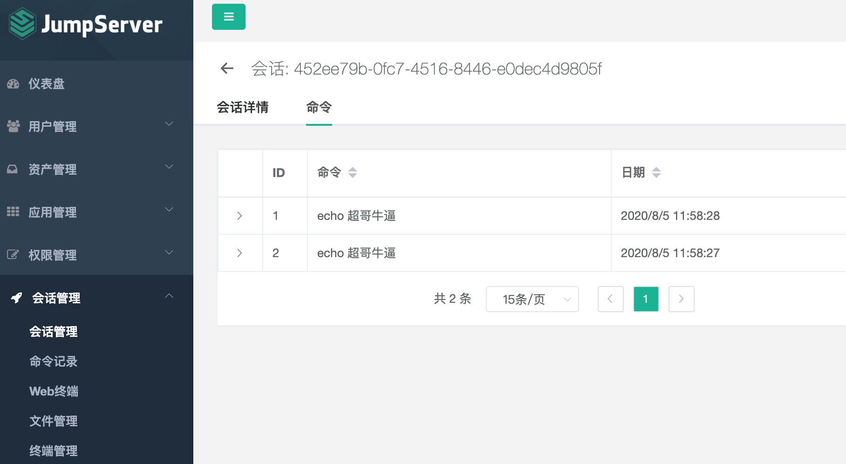The width and height of the screenshot is (846, 464).
Task: Open 文件管理 in the sidebar
Action: (54, 421)
